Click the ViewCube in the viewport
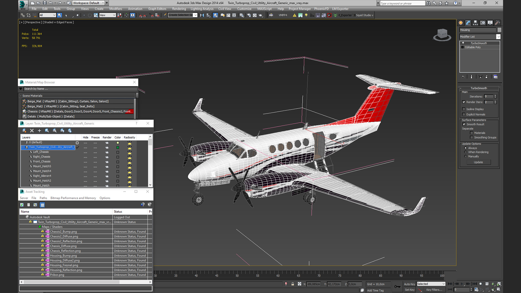 click(x=442, y=34)
